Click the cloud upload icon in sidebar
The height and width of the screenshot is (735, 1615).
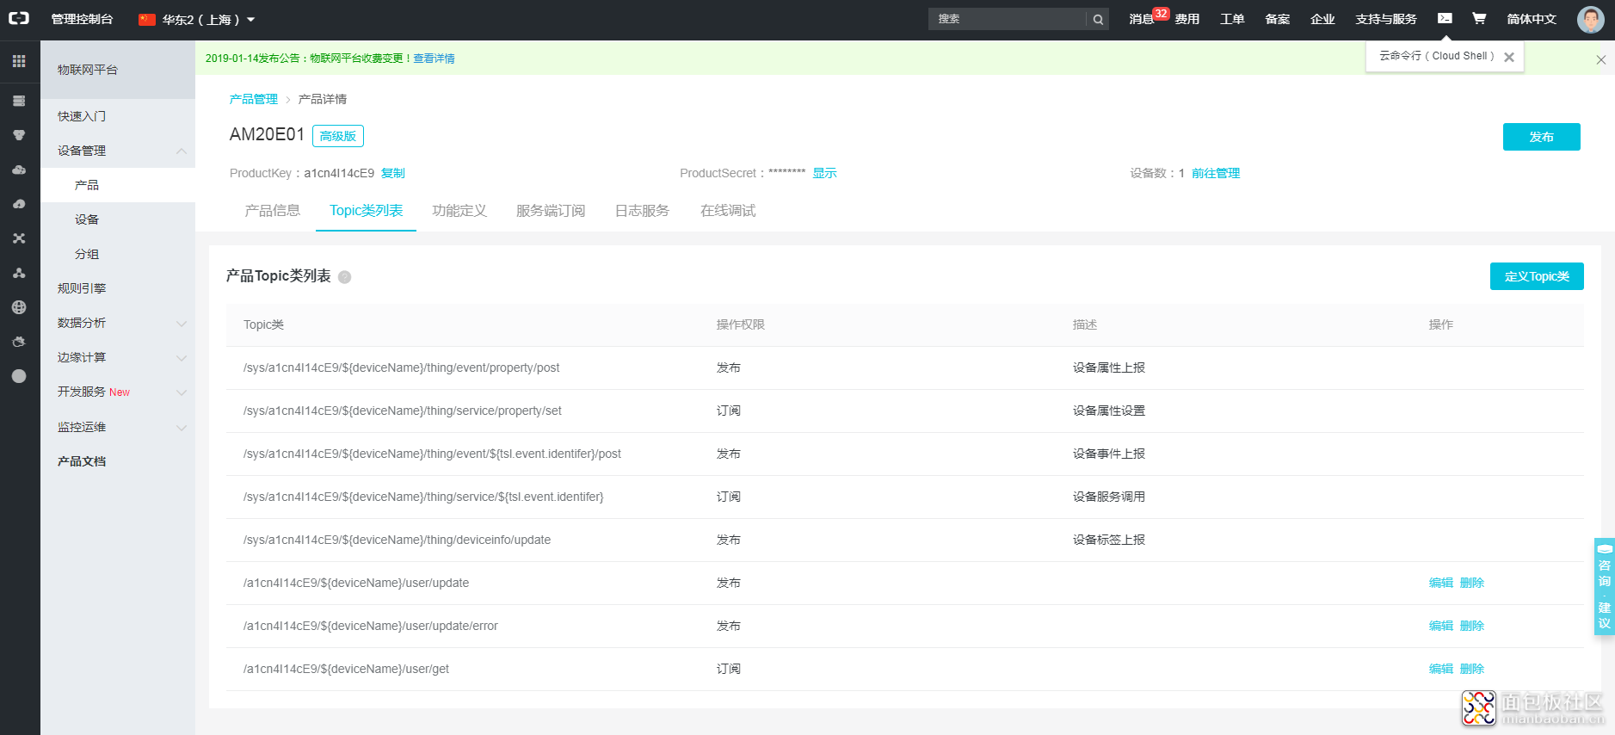click(x=19, y=204)
